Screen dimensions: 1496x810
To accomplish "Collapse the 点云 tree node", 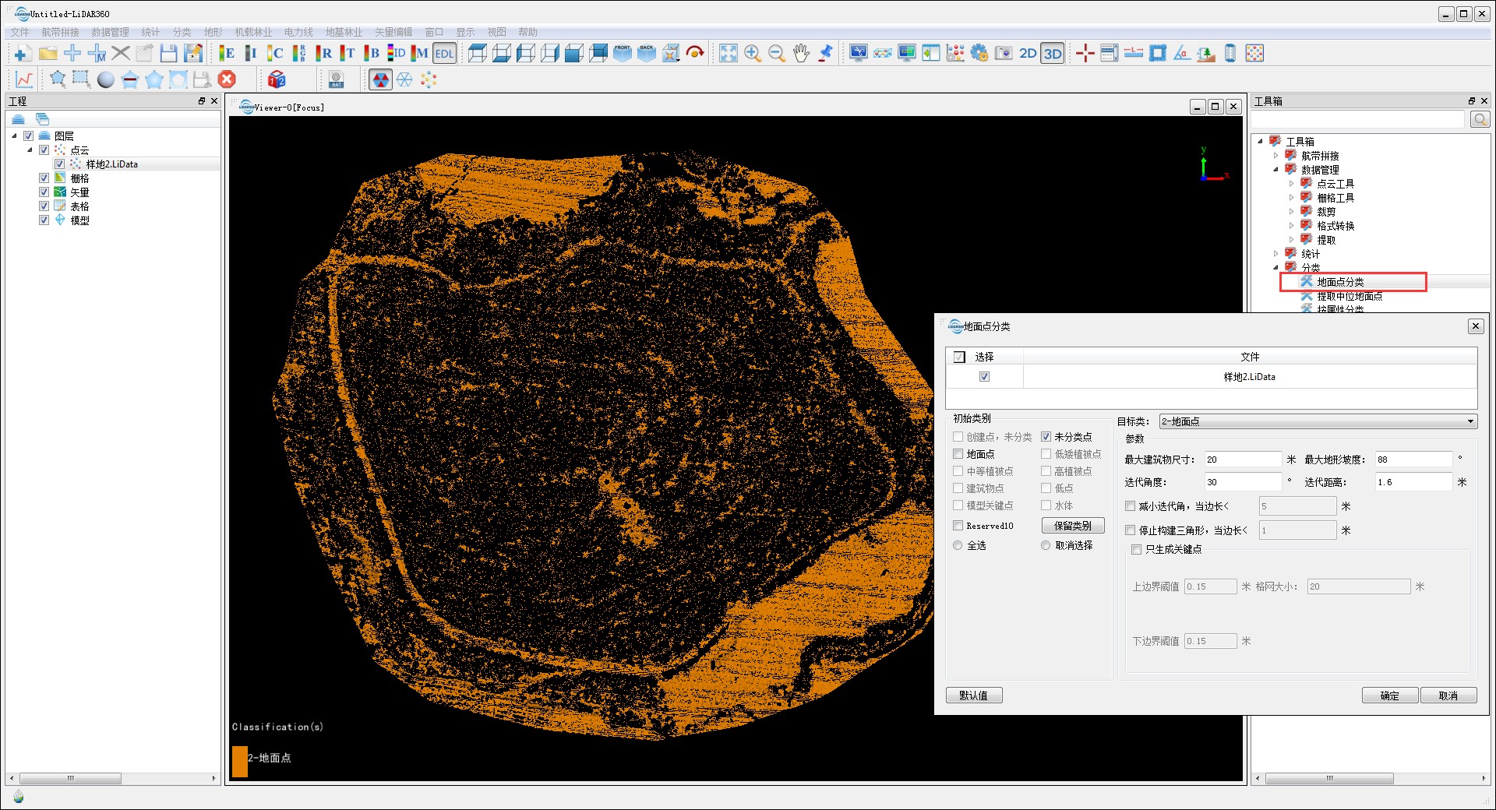I will 30,150.
